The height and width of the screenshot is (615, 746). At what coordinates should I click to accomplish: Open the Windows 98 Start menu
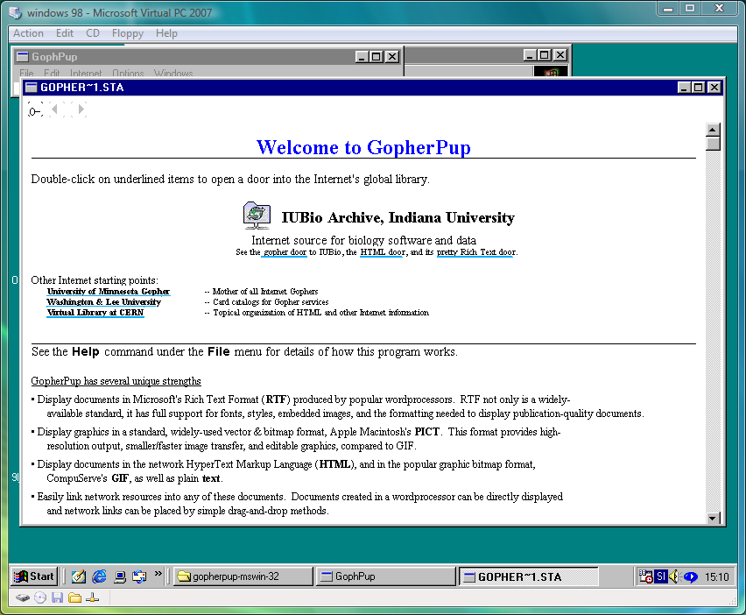[34, 576]
